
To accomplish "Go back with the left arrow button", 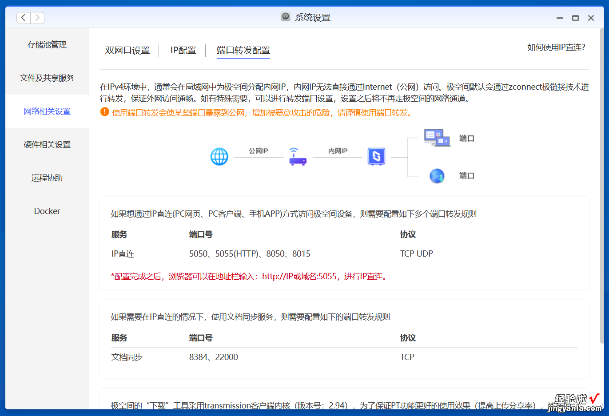I will click(24, 18).
